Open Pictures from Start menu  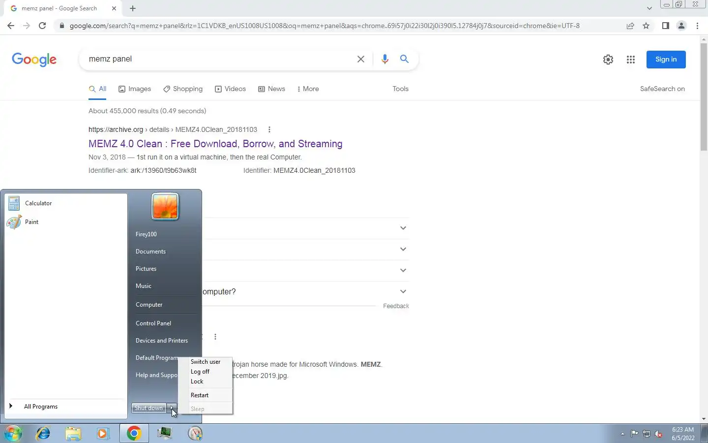pos(146,269)
